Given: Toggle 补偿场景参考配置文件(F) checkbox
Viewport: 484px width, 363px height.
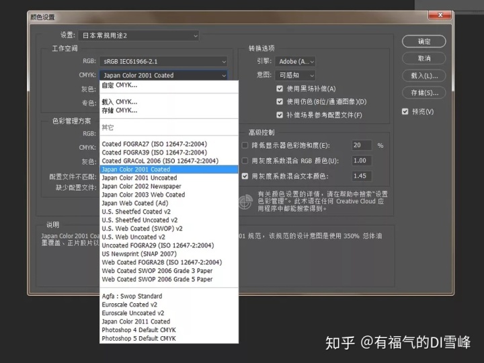Looking at the screenshot, I should (280, 115).
